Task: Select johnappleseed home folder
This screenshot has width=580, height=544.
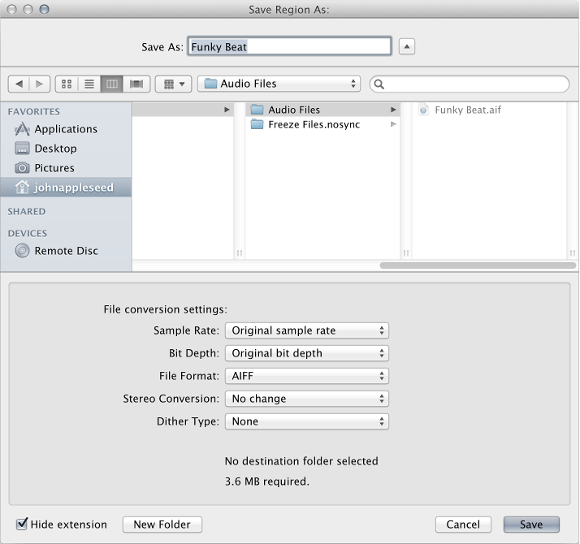Action: [66, 187]
